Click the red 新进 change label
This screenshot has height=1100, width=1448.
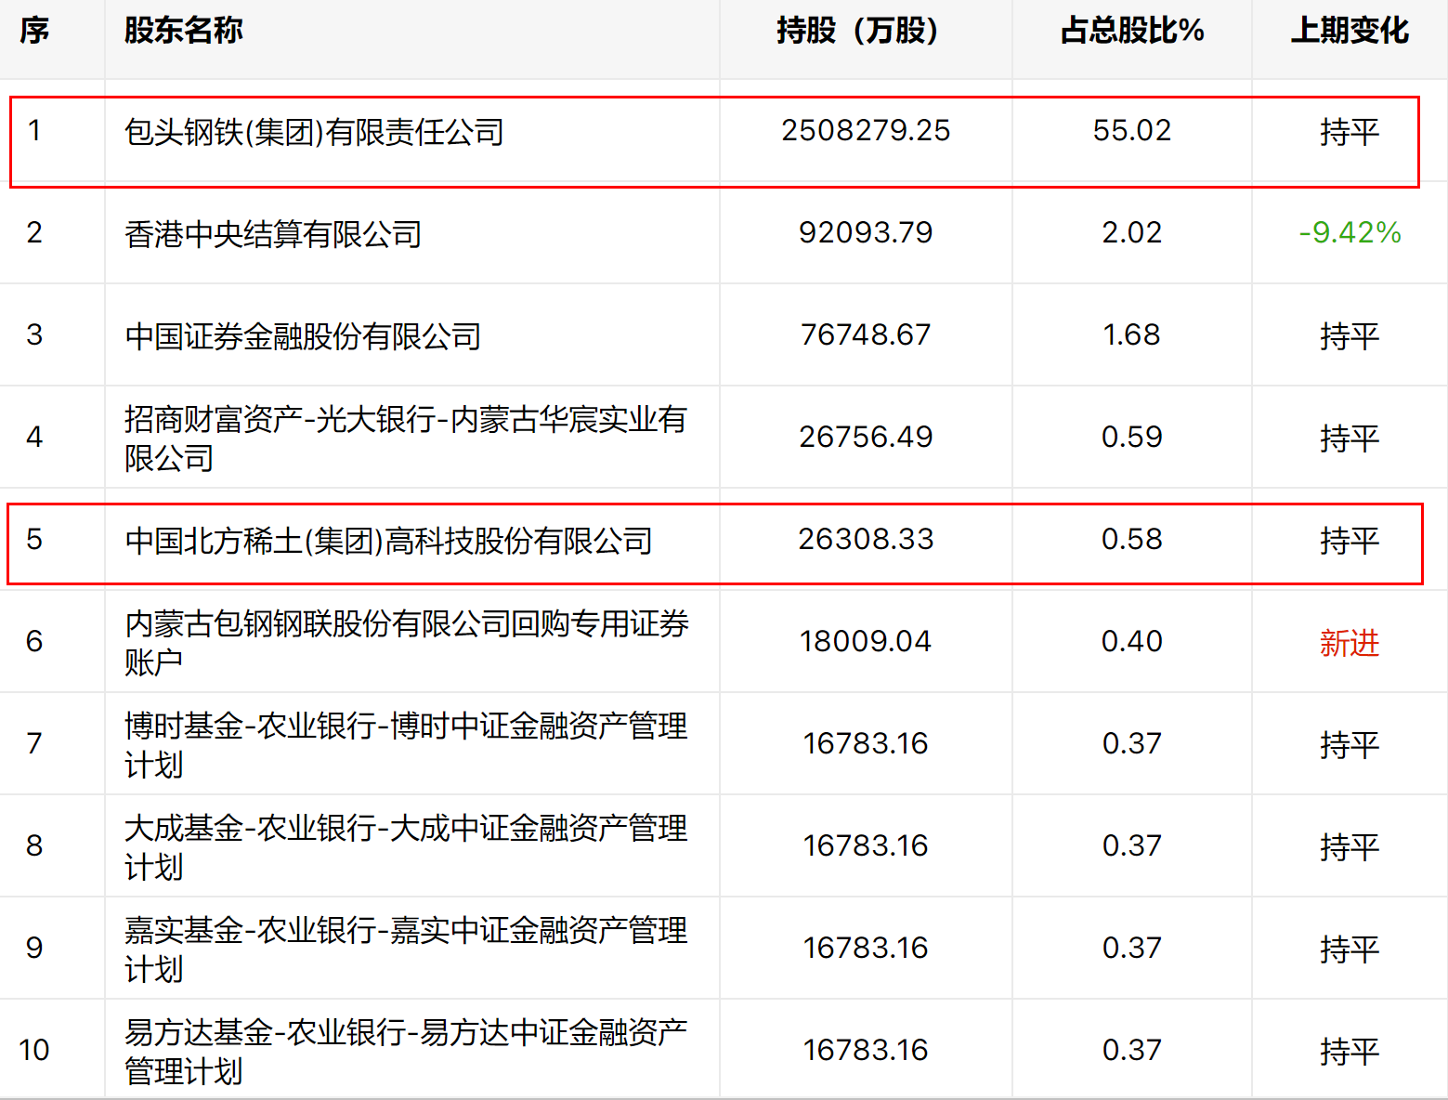point(1350,643)
